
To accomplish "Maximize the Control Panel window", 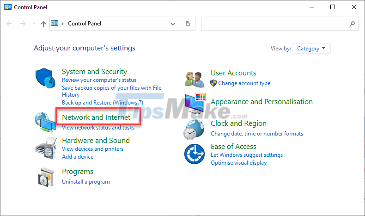I will click(333, 7).
